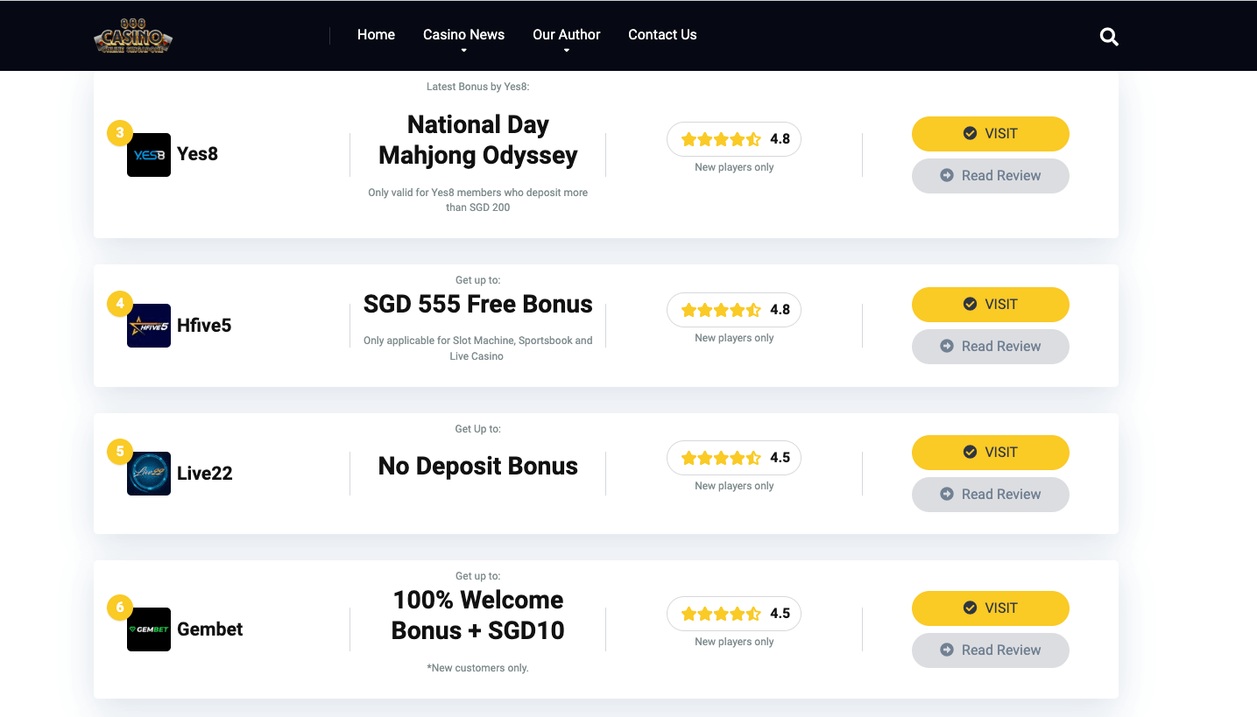Click the Live22 casino logo
1257x717 pixels.
tap(149, 474)
